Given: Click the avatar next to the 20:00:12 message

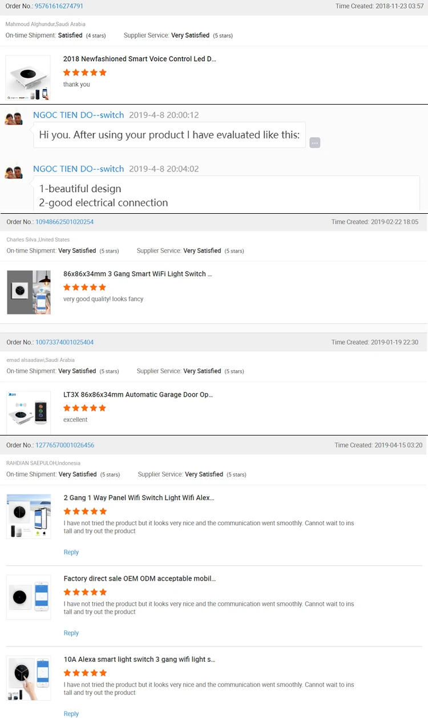Looking at the screenshot, I should [x=14, y=118].
